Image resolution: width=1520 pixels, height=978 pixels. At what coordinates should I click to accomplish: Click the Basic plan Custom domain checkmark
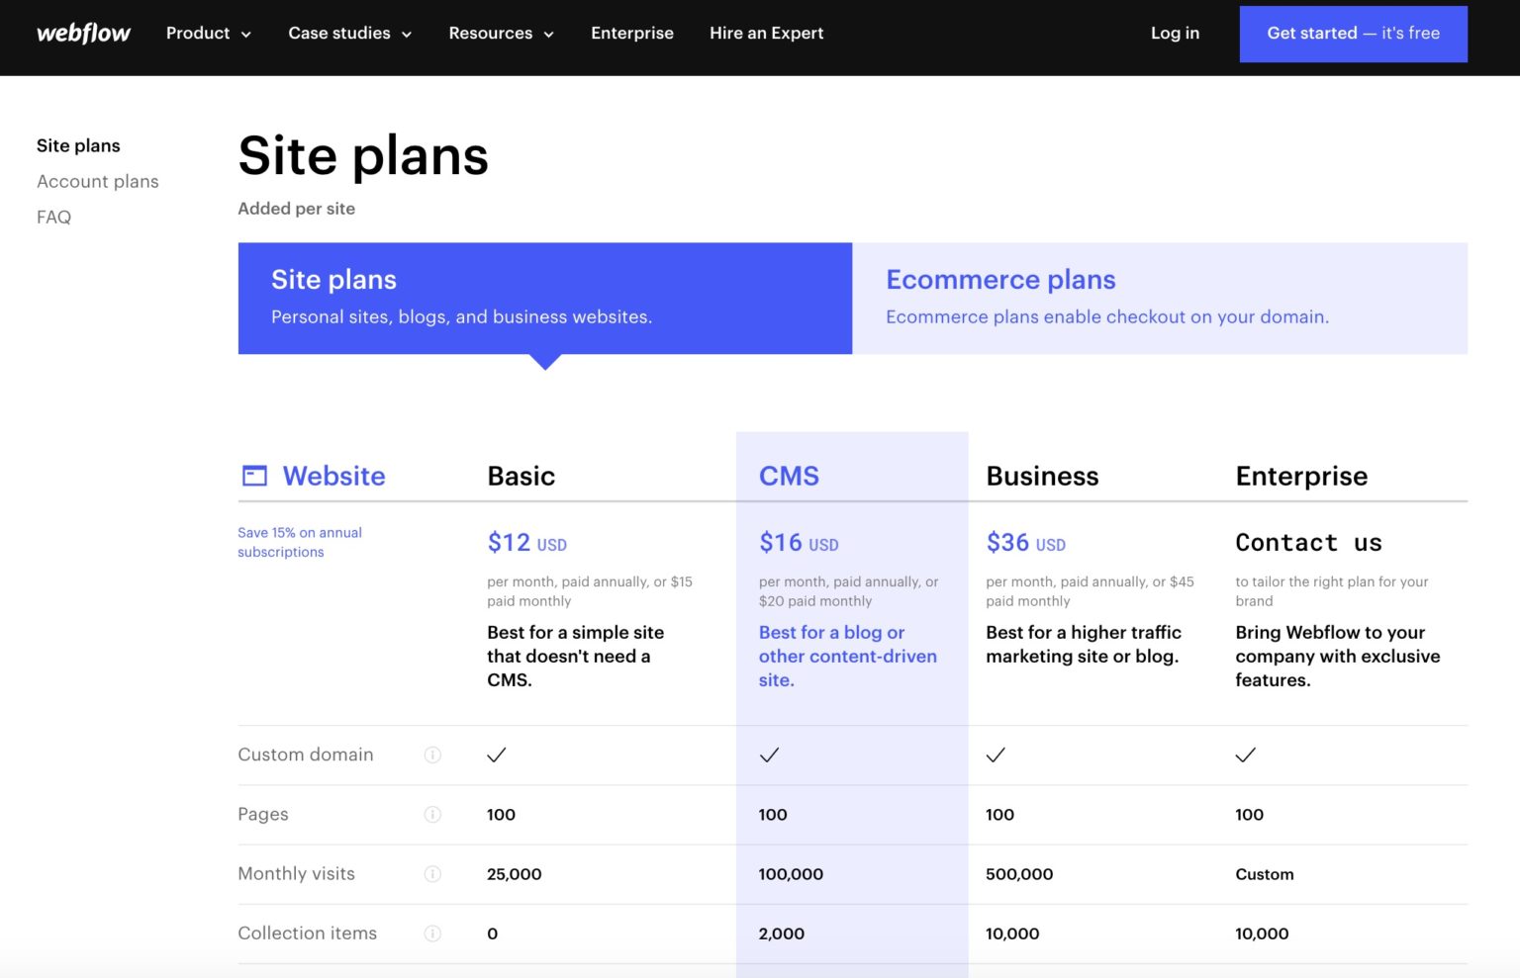(496, 755)
